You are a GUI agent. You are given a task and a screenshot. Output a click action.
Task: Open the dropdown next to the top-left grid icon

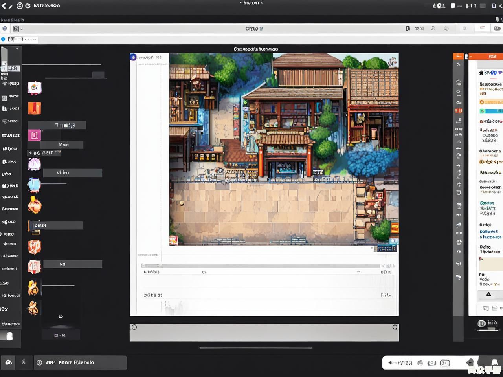(x=22, y=29)
